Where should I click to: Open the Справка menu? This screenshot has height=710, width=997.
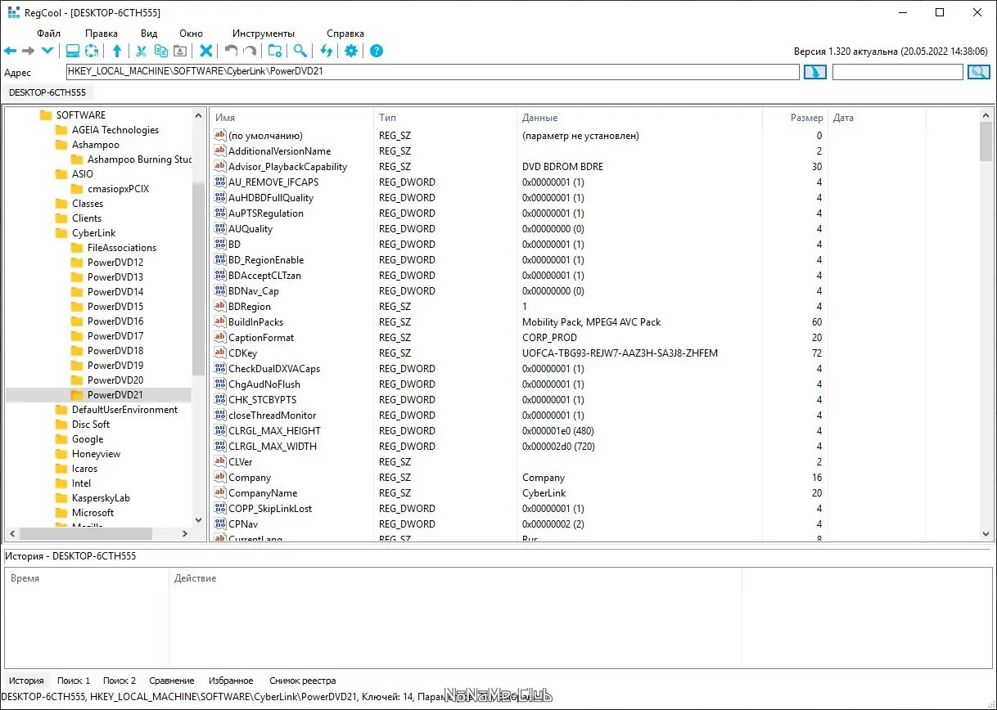click(x=345, y=34)
